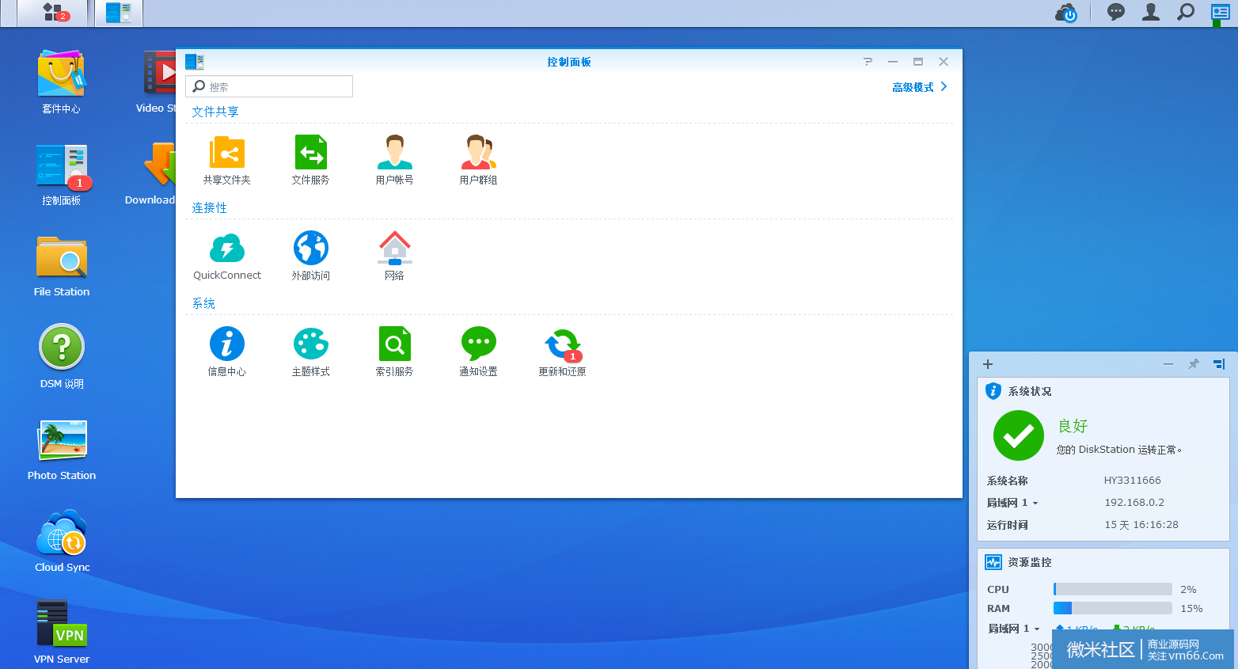Open the taskbar search magnifier
The height and width of the screenshot is (669, 1238).
pyautogui.click(x=1186, y=12)
